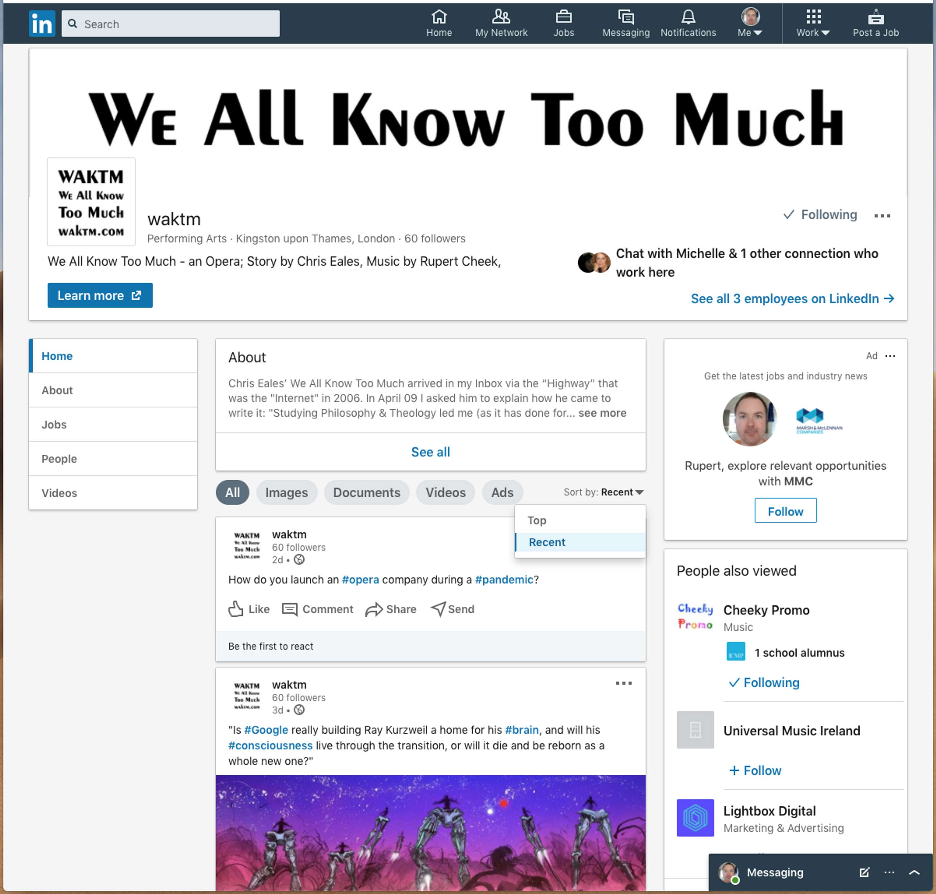Click waktm profile logo image
This screenshot has width=936, height=894.
click(x=91, y=202)
